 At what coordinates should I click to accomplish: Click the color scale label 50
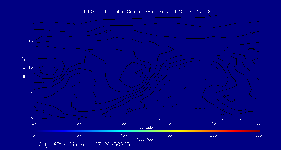point(79,135)
